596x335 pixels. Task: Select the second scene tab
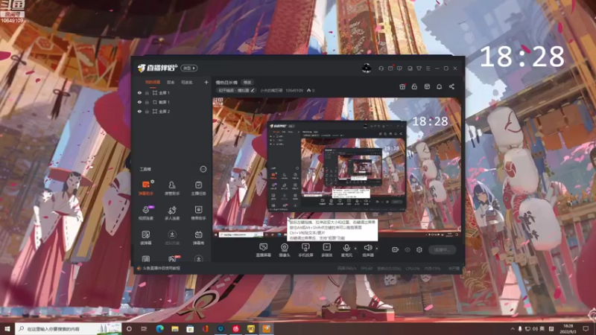171,82
